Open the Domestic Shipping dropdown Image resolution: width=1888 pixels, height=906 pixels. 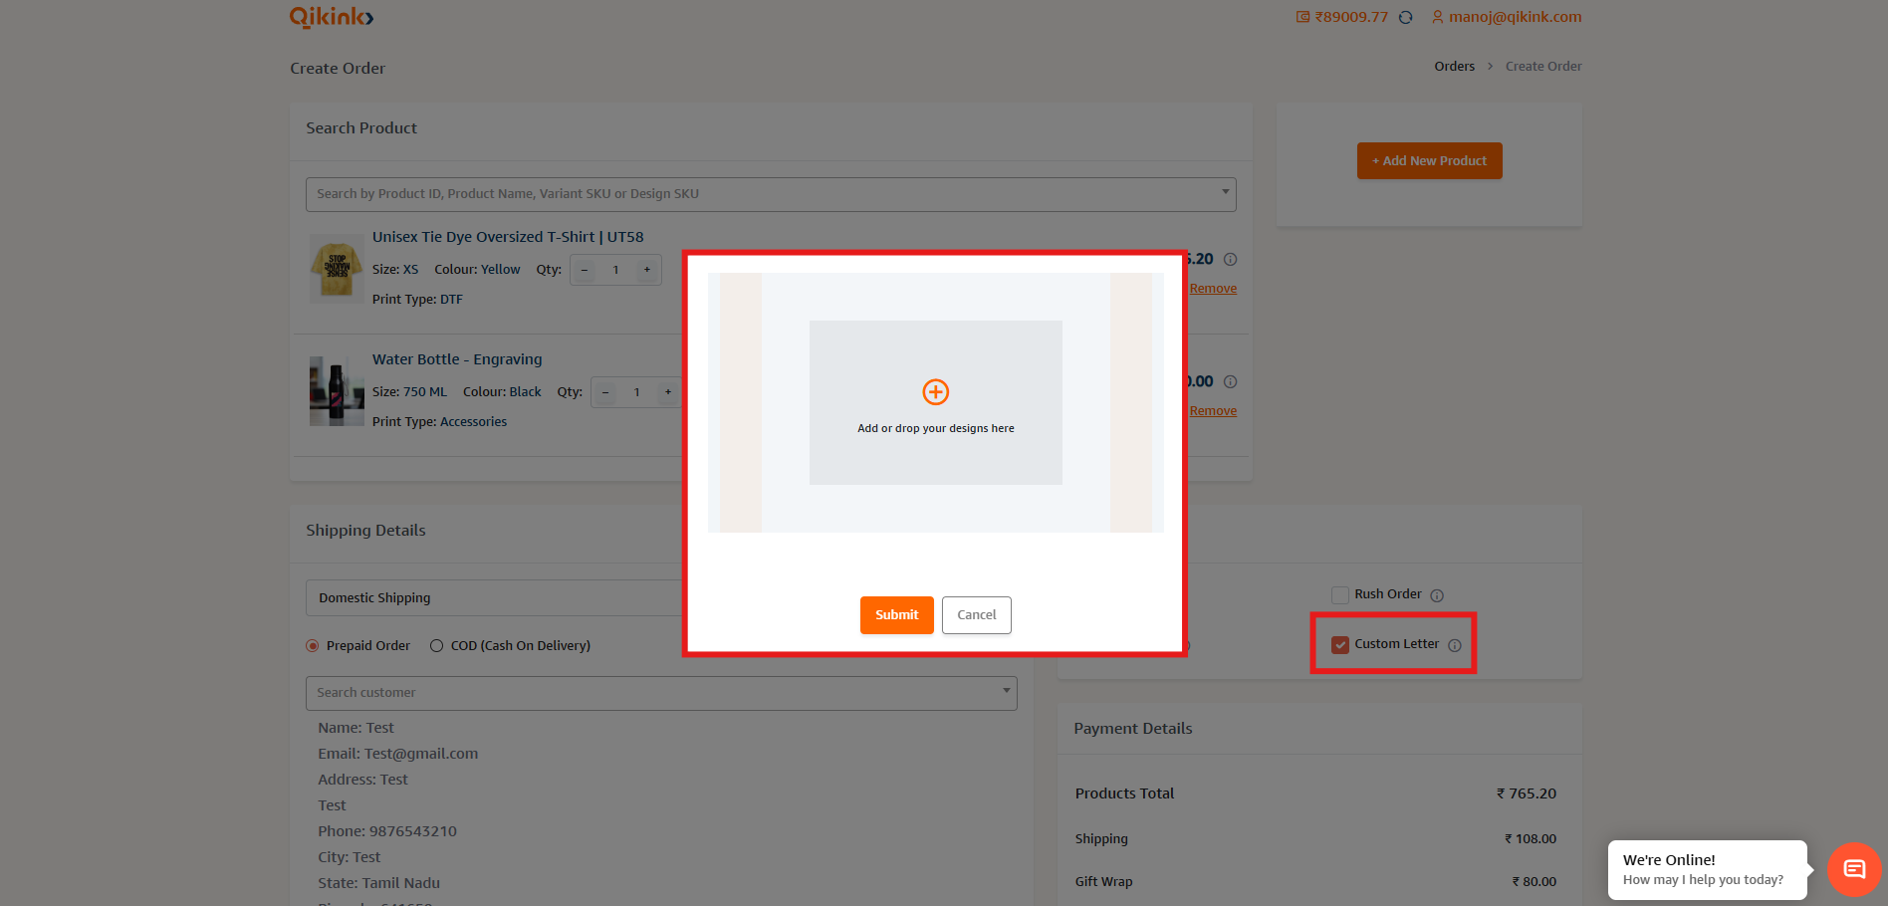pyautogui.click(x=498, y=598)
